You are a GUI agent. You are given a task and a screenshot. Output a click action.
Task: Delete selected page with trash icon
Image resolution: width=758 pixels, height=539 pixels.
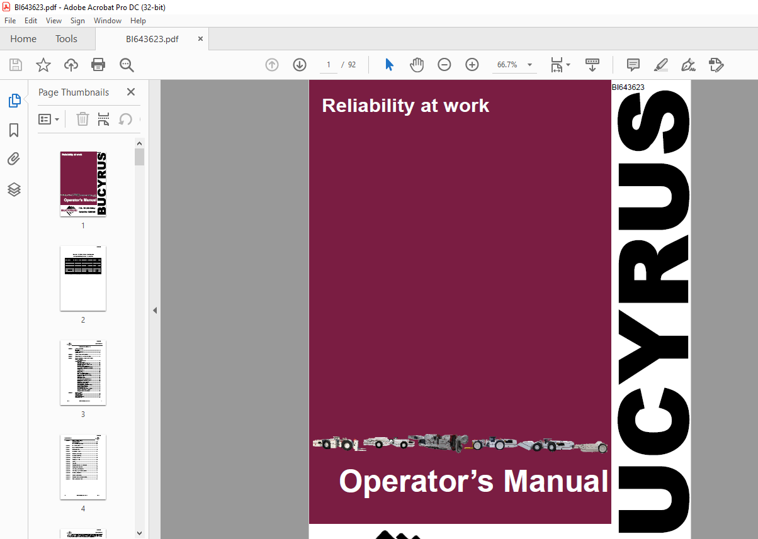(x=82, y=119)
